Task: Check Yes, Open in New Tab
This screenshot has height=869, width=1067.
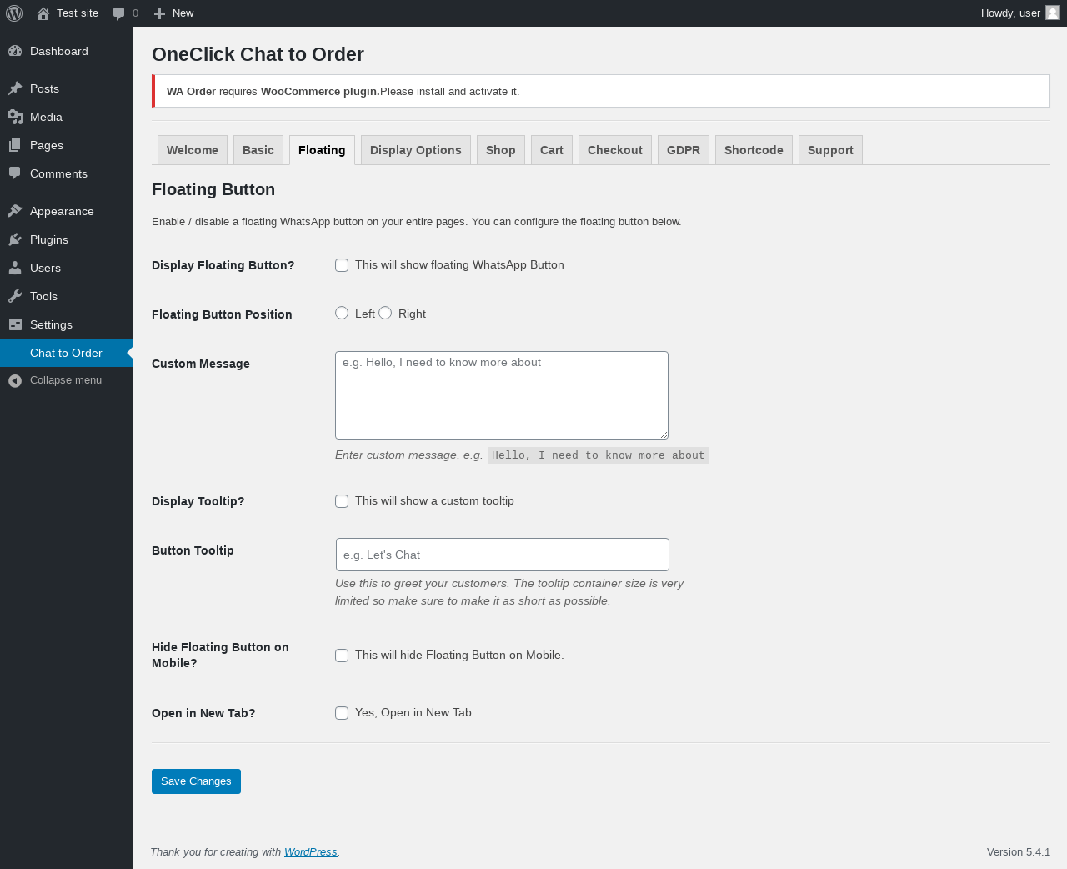Action: point(342,713)
